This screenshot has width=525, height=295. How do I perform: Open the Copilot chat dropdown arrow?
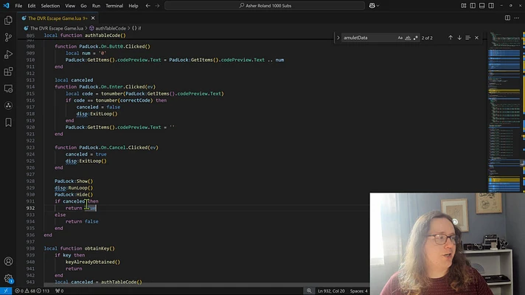coord(378,6)
